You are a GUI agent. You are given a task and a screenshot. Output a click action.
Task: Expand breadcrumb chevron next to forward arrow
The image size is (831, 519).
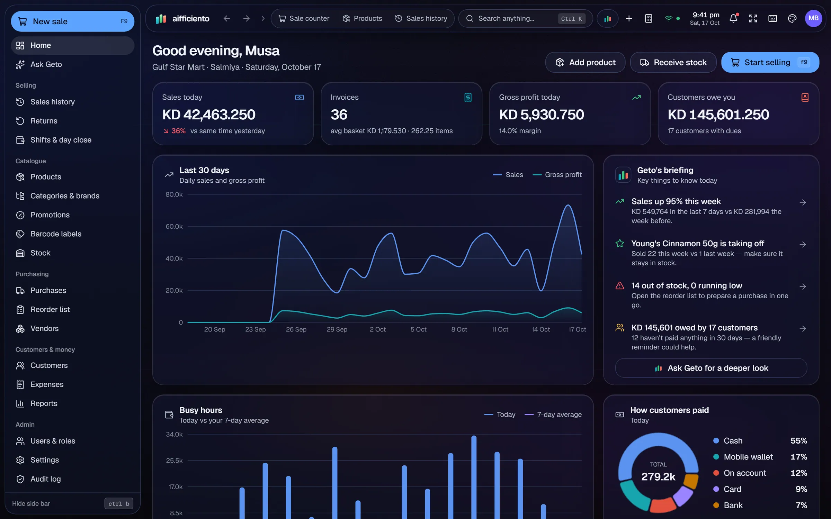tap(263, 18)
